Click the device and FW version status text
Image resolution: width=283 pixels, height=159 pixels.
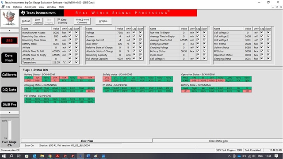[65, 145]
